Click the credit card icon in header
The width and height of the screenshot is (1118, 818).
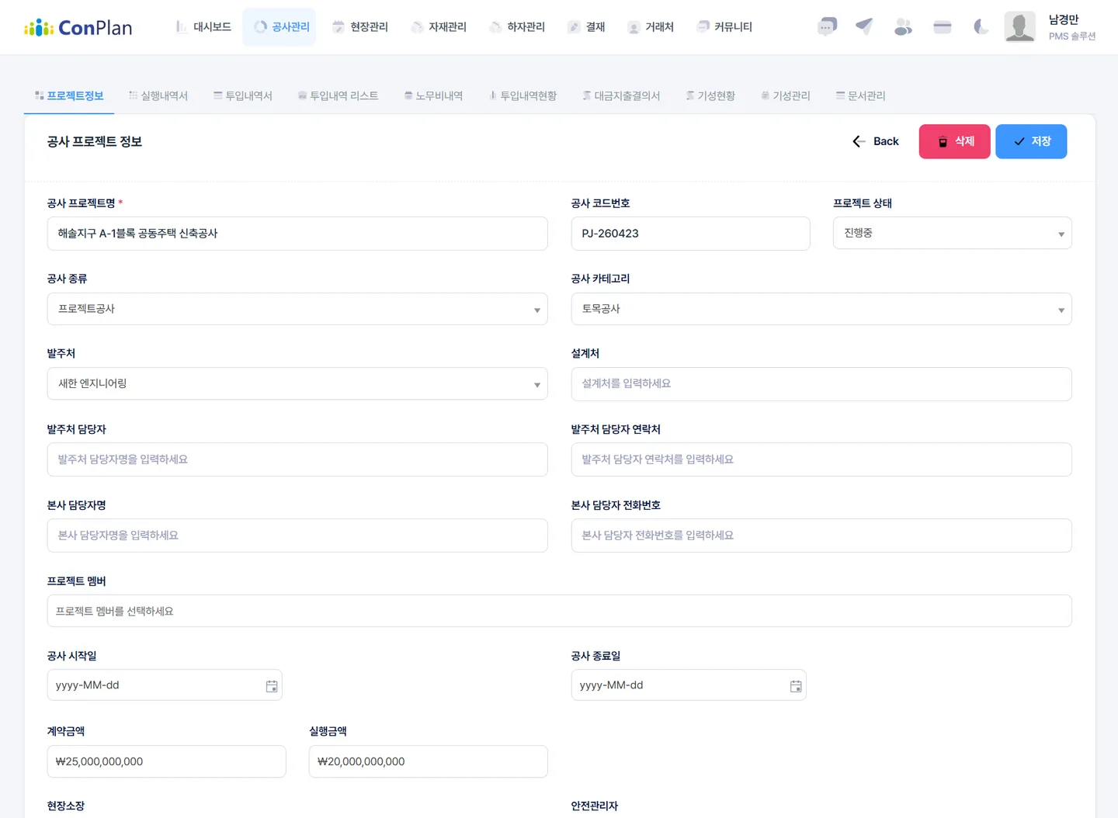943,27
